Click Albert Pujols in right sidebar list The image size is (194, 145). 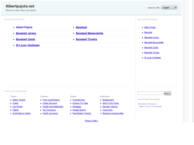[150, 27]
